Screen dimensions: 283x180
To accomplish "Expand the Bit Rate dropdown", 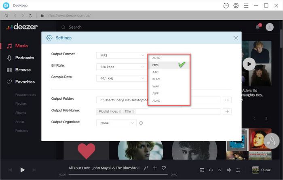I will (x=122, y=67).
